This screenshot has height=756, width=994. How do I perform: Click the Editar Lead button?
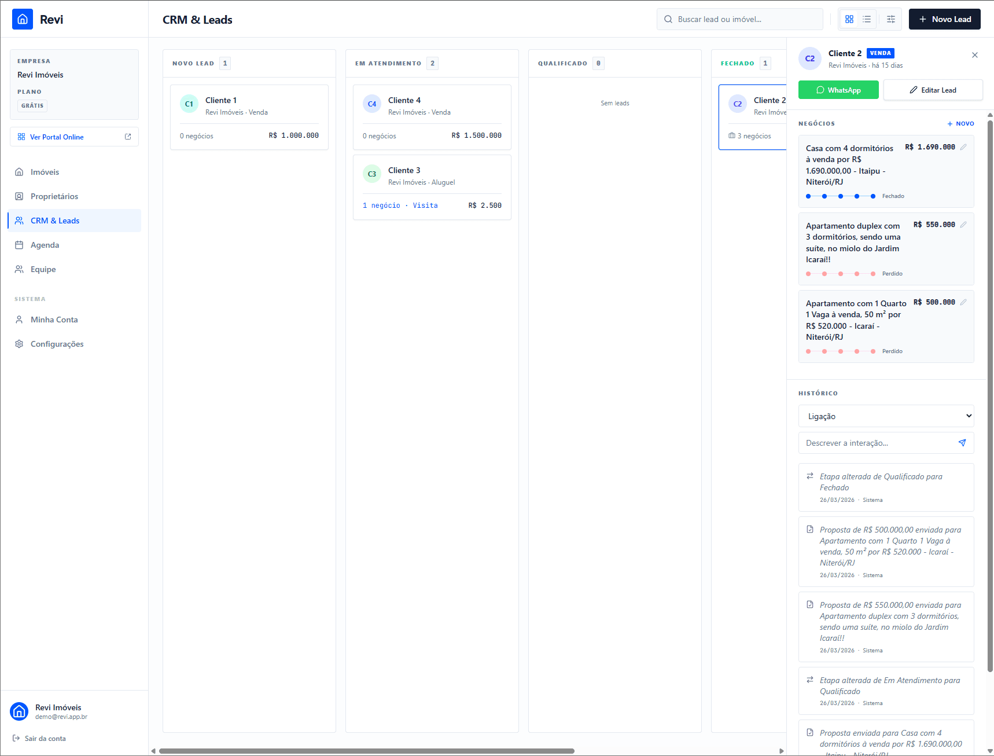pos(933,90)
